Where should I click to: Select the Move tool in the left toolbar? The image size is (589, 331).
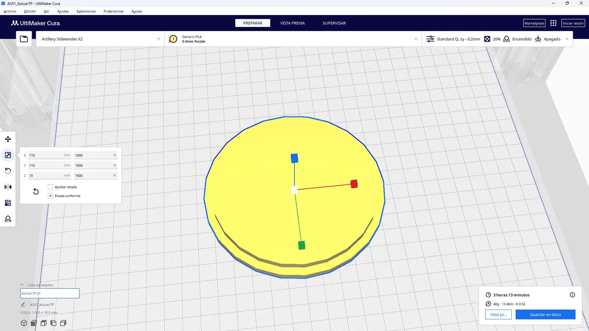tap(8, 139)
